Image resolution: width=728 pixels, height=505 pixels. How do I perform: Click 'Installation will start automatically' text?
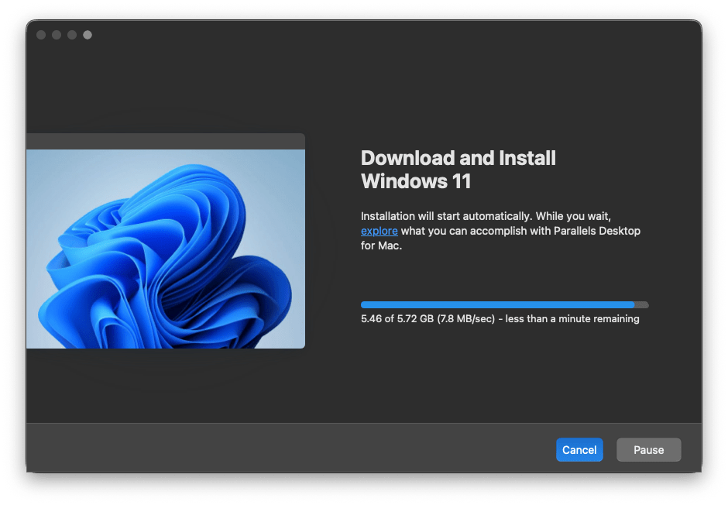[446, 216]
